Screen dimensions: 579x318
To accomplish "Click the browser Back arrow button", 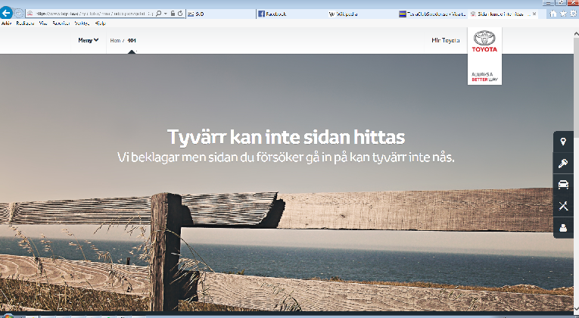I will [x=6, y=14].
